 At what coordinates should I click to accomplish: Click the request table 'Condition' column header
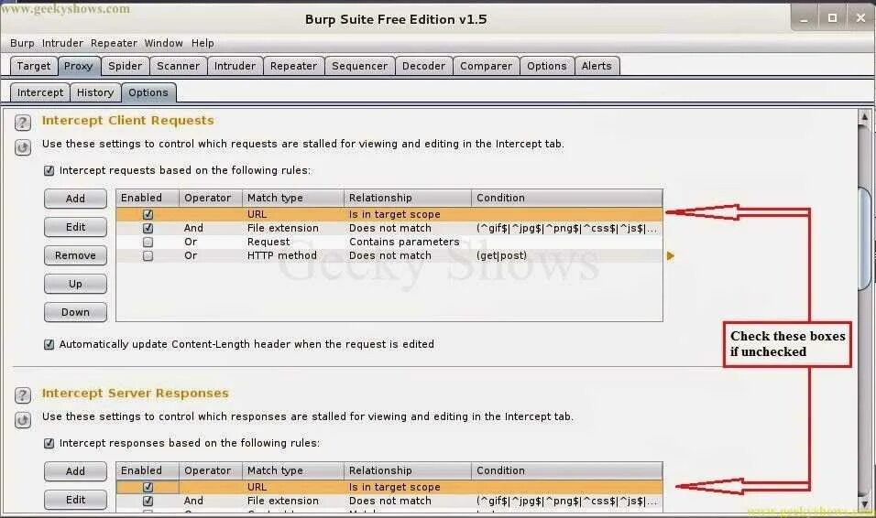(567, 199)
